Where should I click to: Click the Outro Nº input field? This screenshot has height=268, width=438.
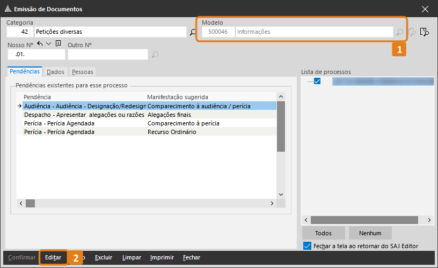(x=107, y=55)
